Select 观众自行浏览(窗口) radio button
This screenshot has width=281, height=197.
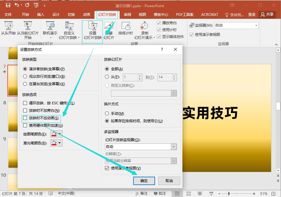25,76
